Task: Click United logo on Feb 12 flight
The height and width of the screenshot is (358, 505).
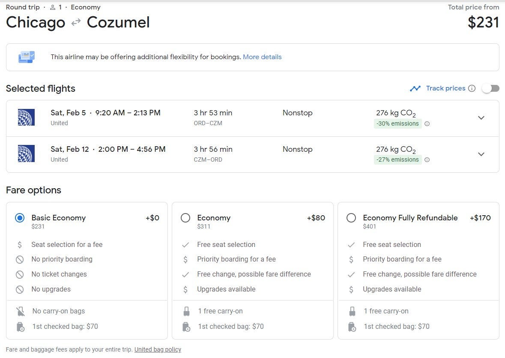Action: coord(26,153)
